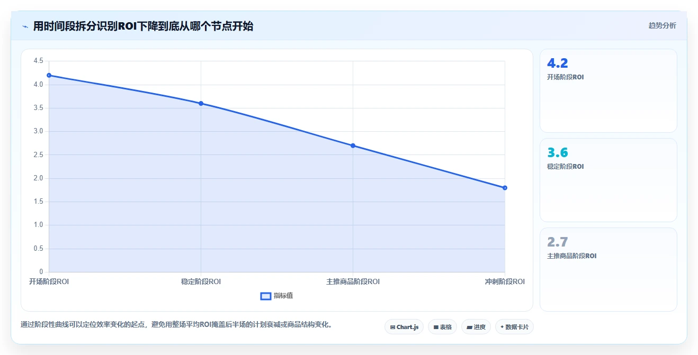Click the y-axis tick 2.5
Viewport: 698px width, 355px height.
pyautogui.click(x=38, y=155)
